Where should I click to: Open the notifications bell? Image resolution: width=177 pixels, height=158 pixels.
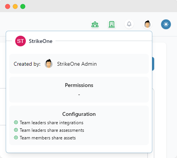click(x=129, y=24)
